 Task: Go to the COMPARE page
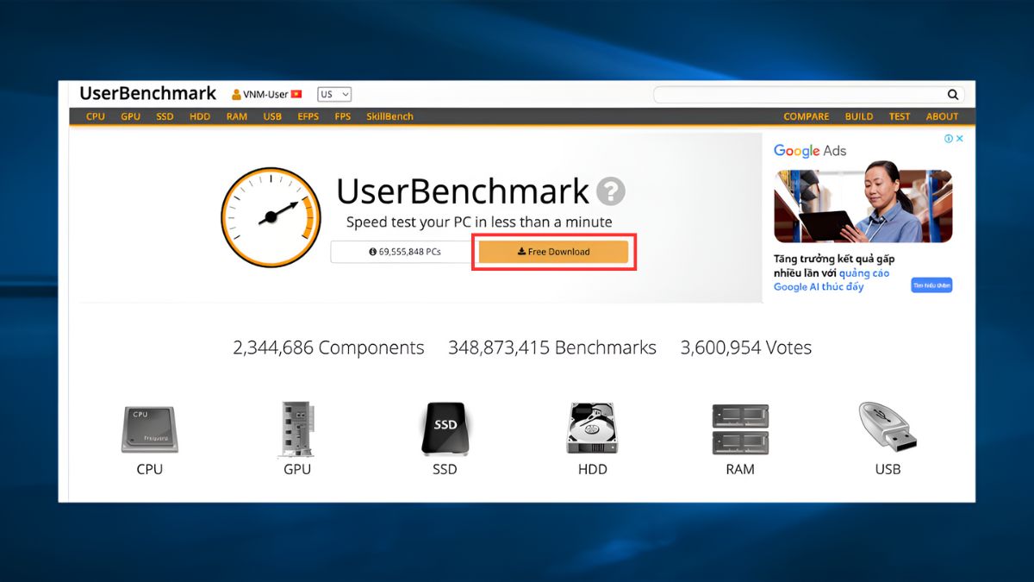point(807,116)
